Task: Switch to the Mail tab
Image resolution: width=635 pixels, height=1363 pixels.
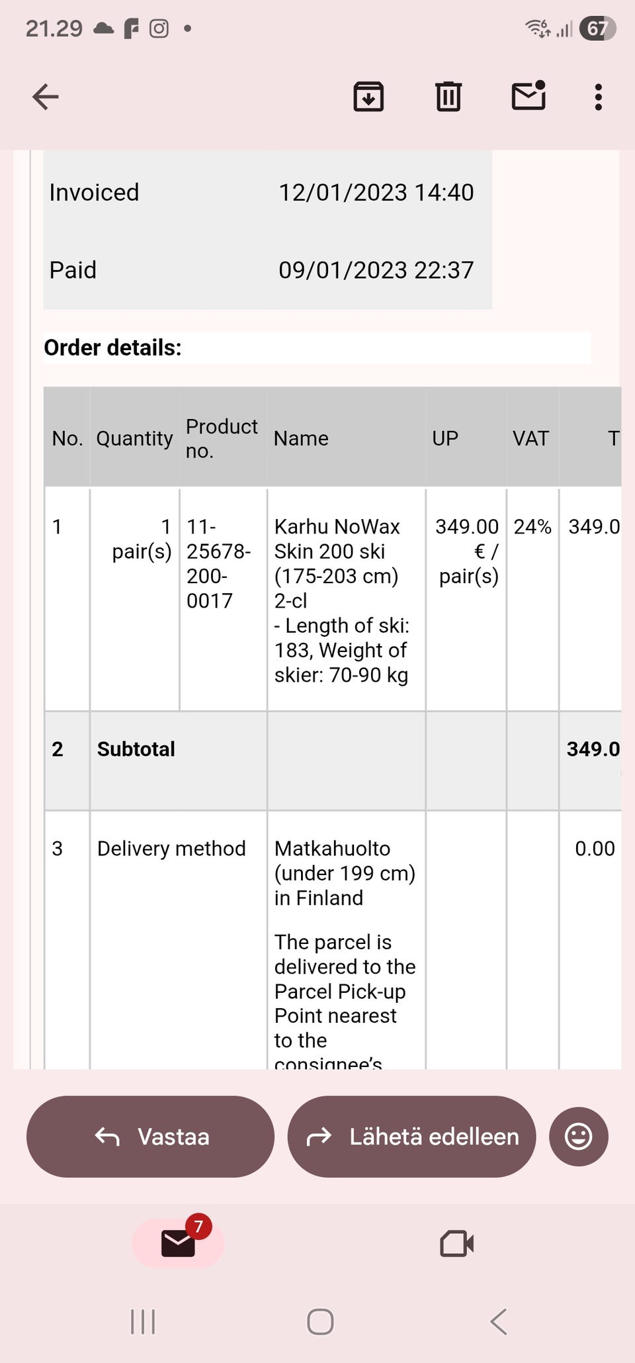Action: [x=179, y=1243]
